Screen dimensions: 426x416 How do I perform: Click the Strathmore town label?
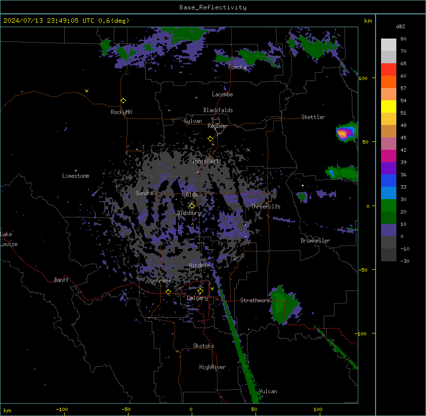(x=255, y=300)
